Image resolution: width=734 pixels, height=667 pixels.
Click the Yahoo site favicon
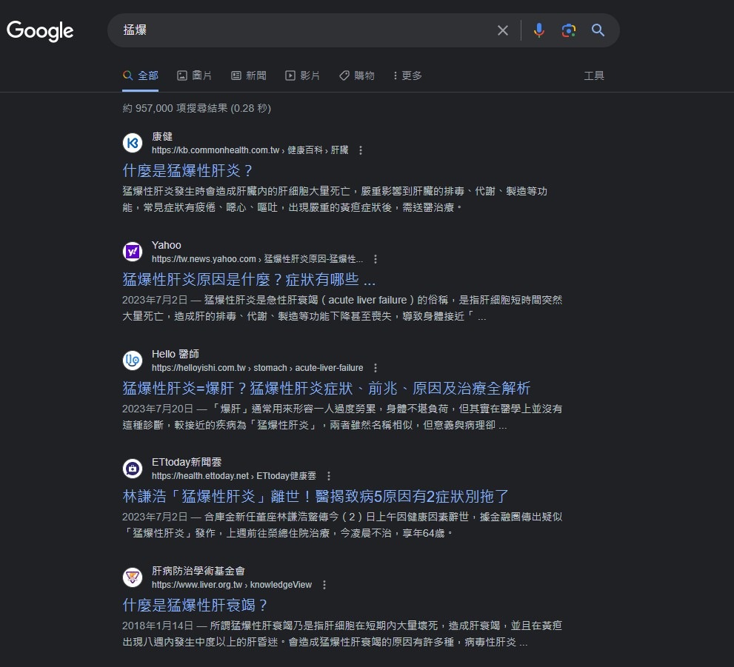[133, 252]
